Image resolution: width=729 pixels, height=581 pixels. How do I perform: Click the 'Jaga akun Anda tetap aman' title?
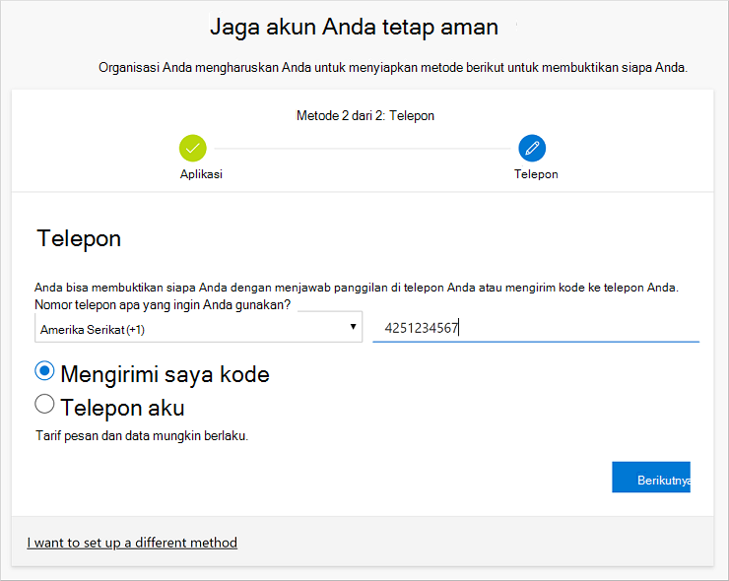[x=355, y=27]
